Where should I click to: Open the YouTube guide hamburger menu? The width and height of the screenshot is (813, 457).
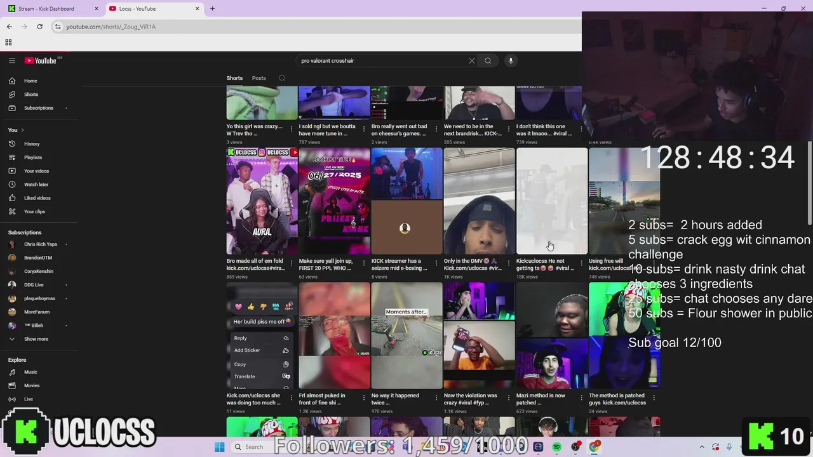click(12, 60)
